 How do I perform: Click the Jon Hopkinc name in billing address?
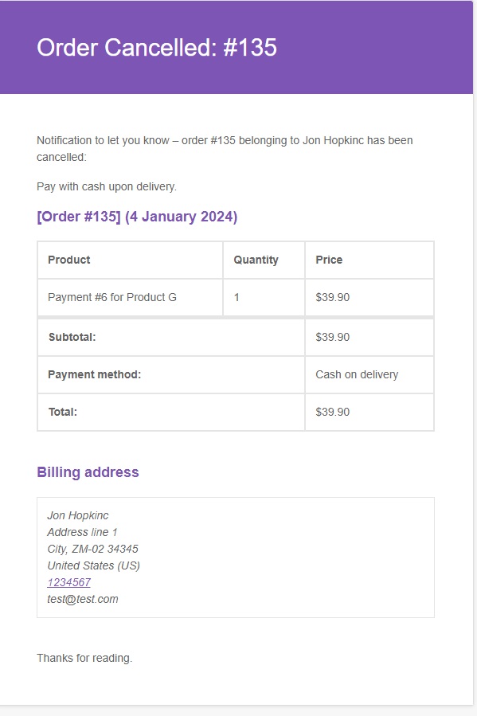78,515
